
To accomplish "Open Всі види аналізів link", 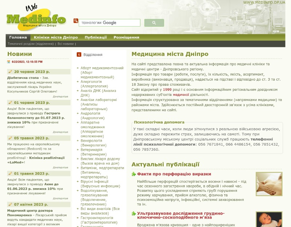I will pos(100,211).
